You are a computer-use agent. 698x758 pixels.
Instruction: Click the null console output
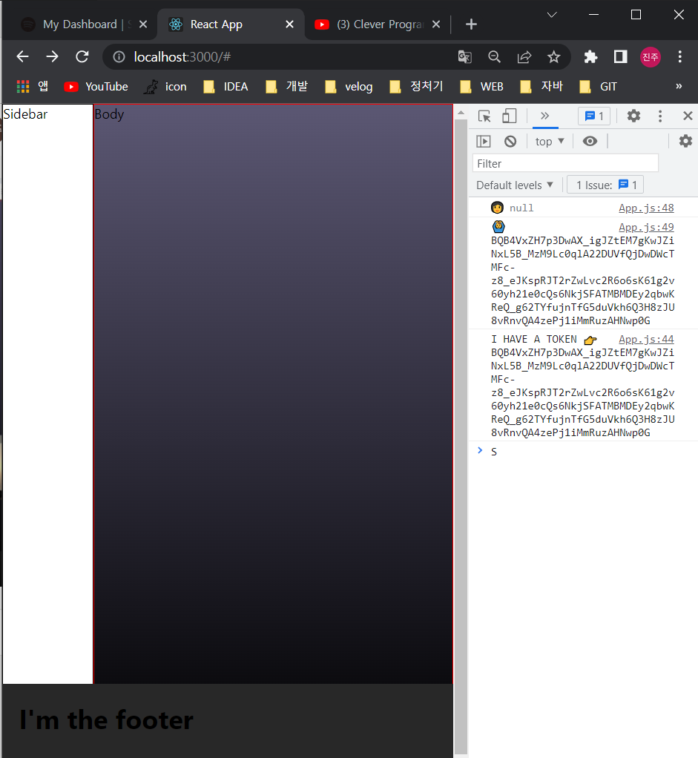521,208
